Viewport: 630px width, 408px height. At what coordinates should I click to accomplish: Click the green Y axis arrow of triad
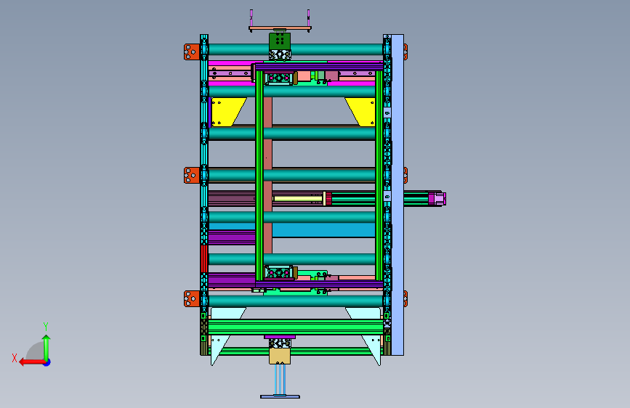47,348
